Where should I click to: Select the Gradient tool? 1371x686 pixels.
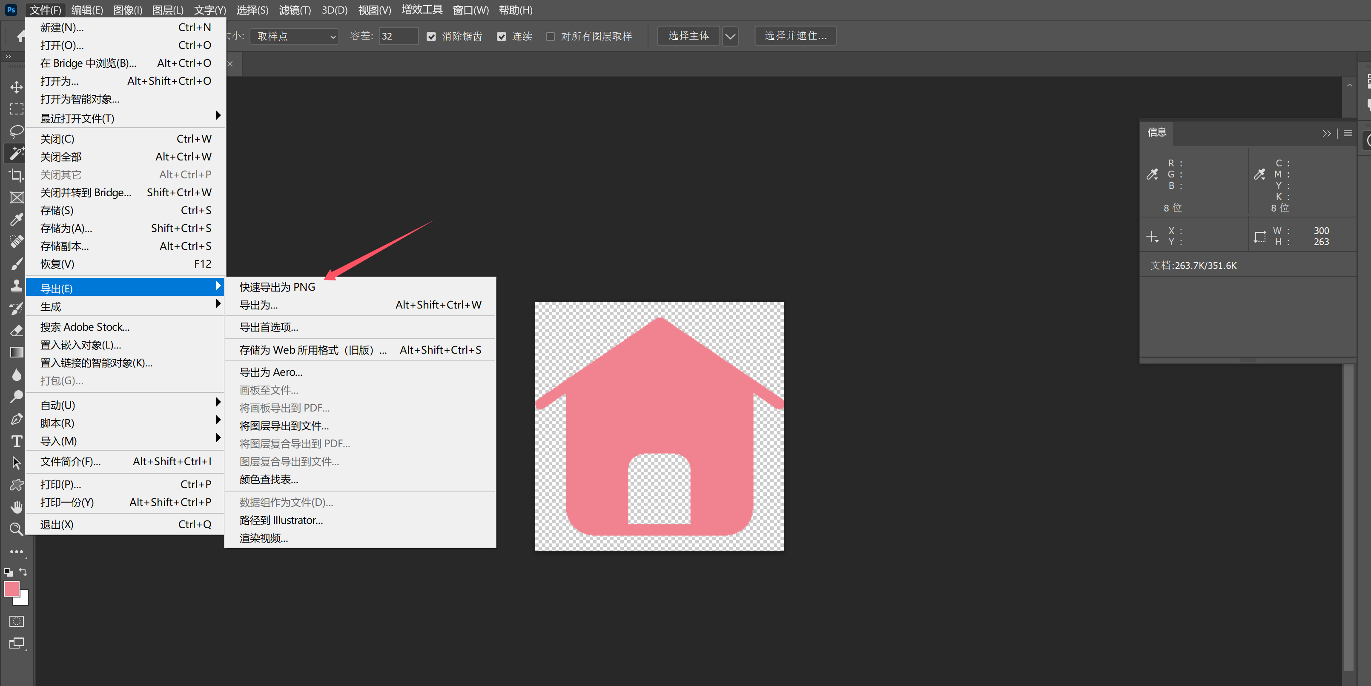(17, 352)
